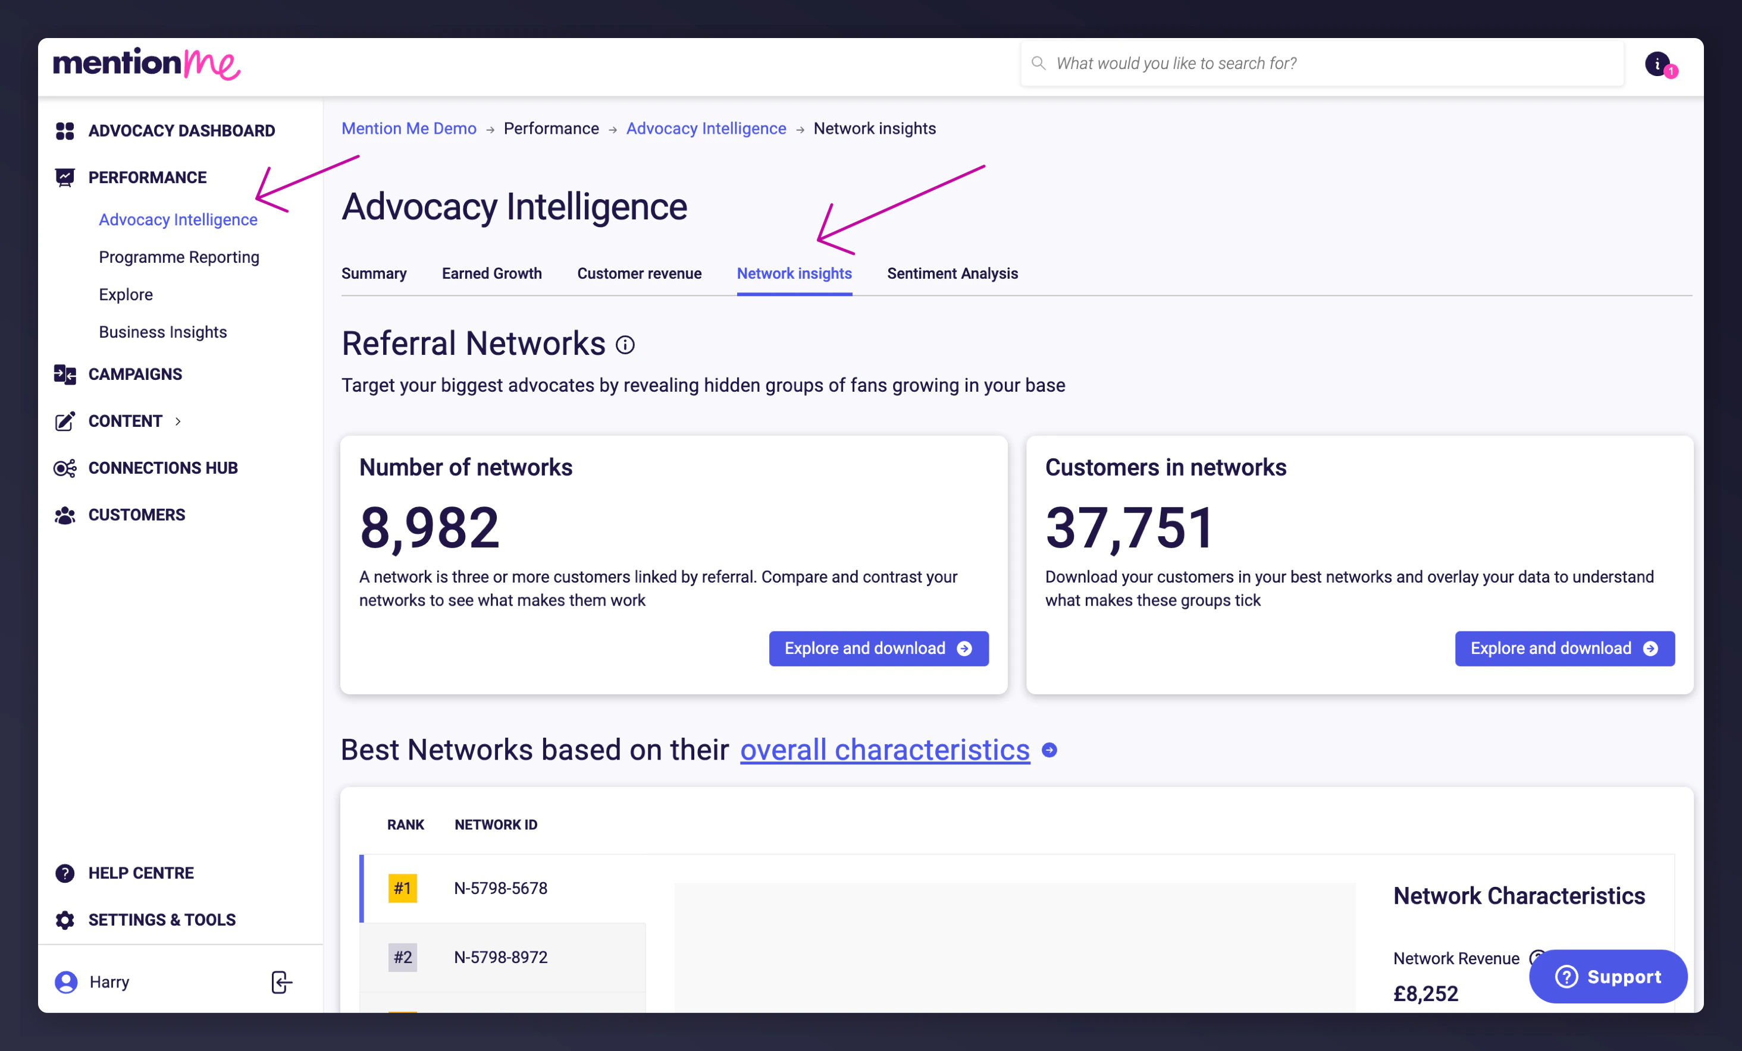The image size is (1742, 1051).
Task: Open the Campaigns section
Action: coord(135,375)
